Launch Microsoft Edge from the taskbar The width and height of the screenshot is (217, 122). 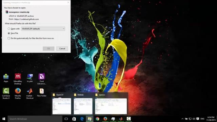click(82, 119)
